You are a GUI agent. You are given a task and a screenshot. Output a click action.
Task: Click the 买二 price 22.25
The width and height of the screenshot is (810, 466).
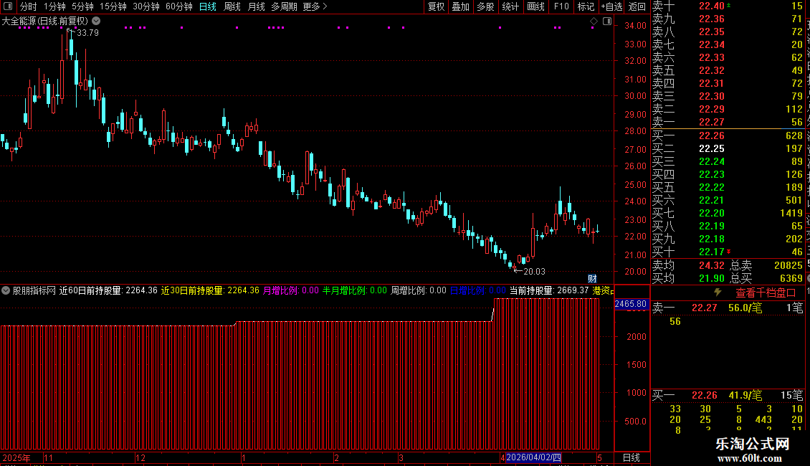[x=711, y=149]
